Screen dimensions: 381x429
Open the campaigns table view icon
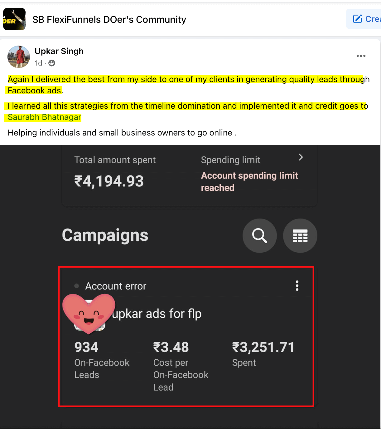300,235
